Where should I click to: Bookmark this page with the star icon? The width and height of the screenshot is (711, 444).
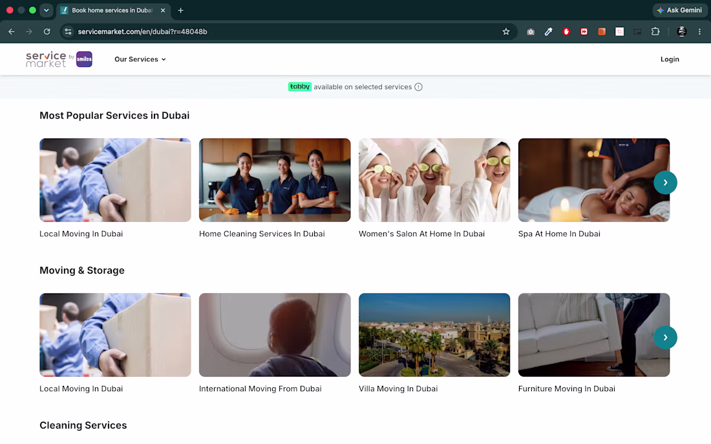[x=506, y=32]
